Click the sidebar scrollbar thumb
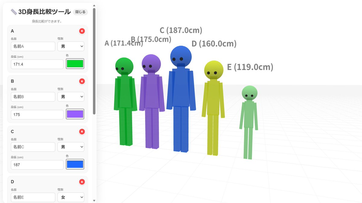This screenshot has height=203, width=362. (x=94, y=61)
